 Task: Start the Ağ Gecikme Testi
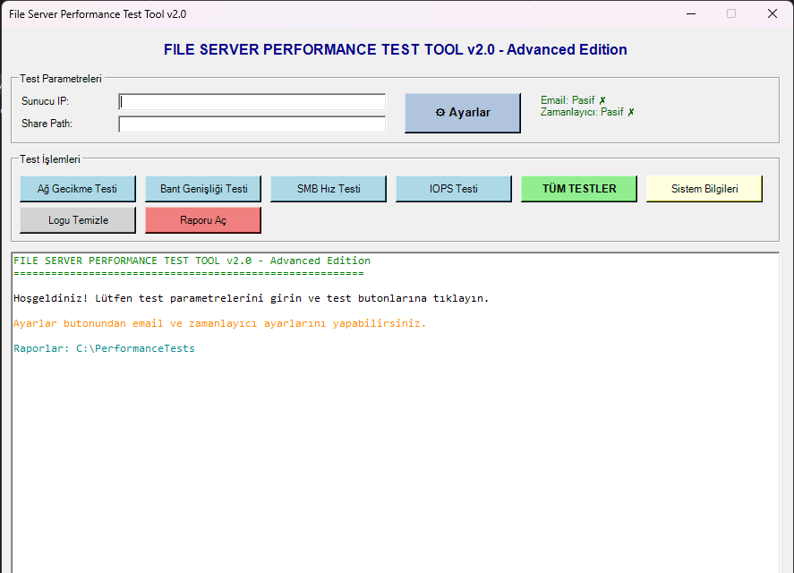pos(77,189)
